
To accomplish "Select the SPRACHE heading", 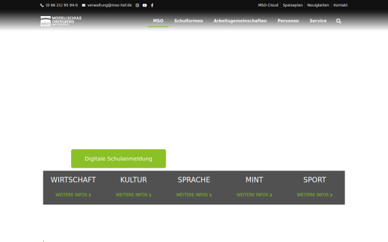I will pos(194,180).
